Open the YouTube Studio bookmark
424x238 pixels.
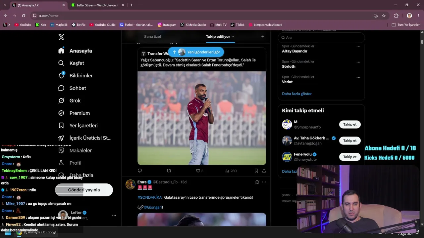click(102, 25)
